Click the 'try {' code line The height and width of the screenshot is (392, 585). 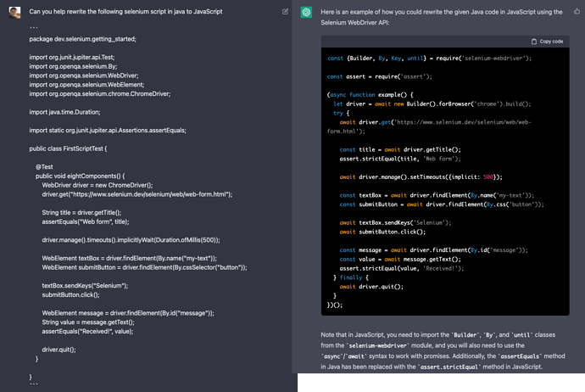tap(342, 113)
